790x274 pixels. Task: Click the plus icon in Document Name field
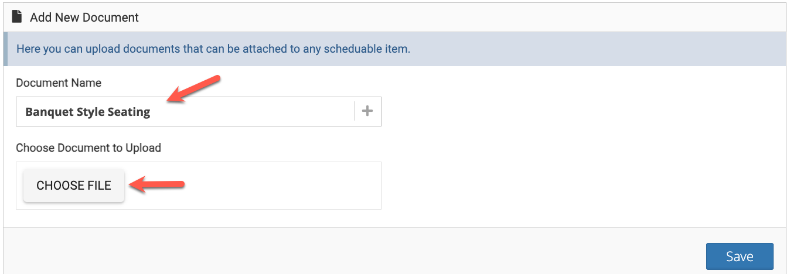(367, 111)
